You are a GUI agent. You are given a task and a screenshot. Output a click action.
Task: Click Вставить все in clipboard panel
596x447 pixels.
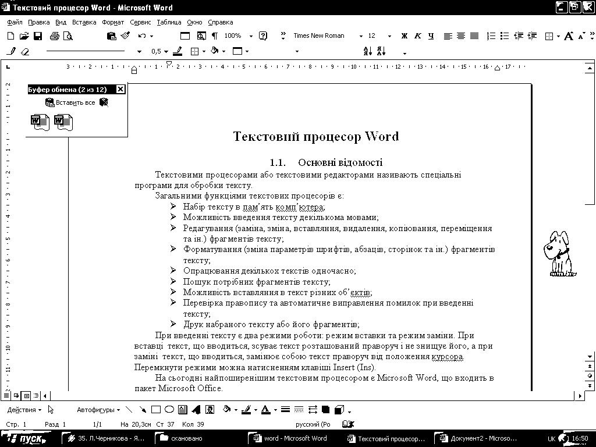pyautogui.click(x=70, y=102)
